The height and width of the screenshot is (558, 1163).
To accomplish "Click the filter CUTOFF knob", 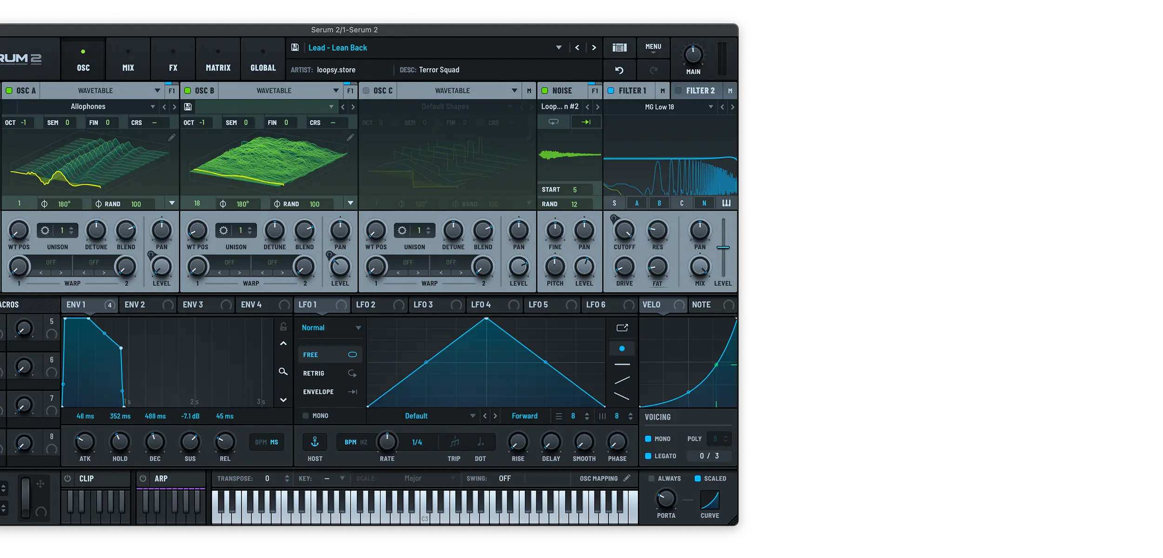I will 624,230.
